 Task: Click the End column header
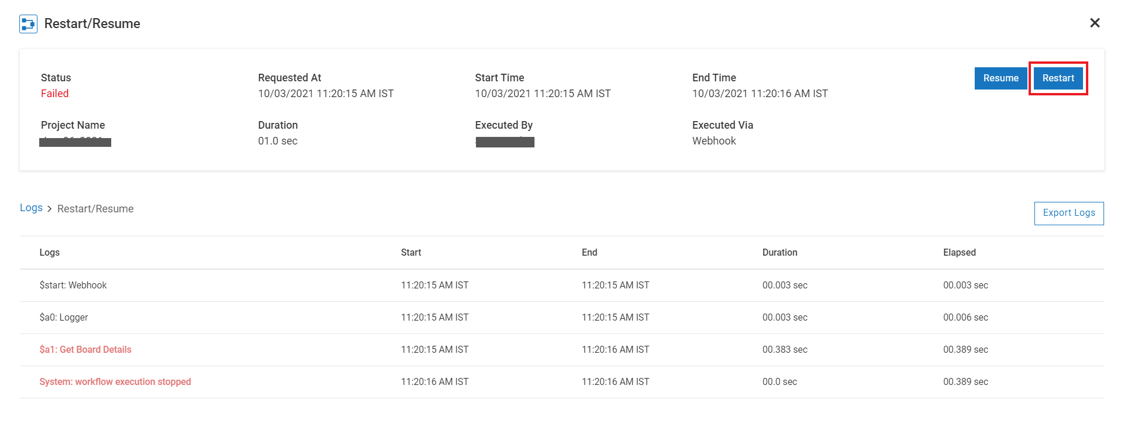tap(590, 253)
